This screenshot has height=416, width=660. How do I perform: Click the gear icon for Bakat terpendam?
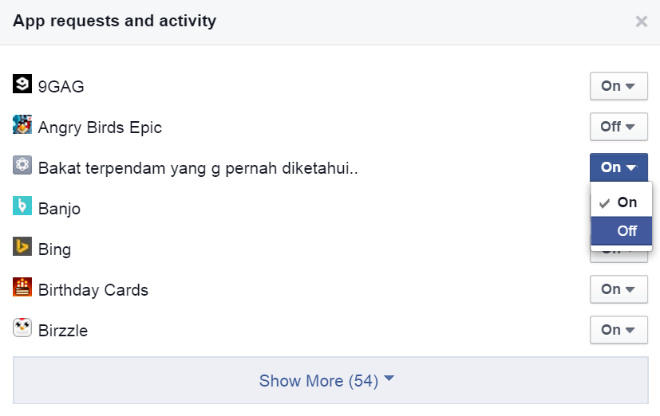pos(22,165)
